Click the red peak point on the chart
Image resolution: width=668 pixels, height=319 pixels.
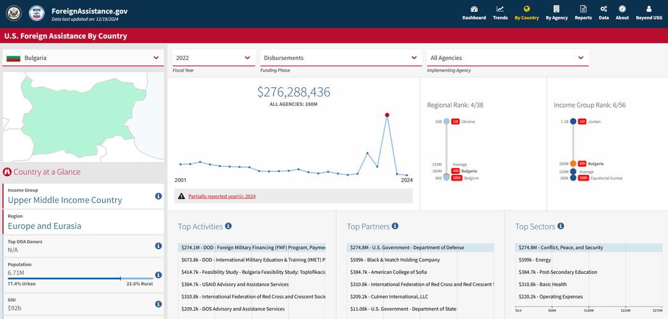pyautogui.click(x=387, y=115)
